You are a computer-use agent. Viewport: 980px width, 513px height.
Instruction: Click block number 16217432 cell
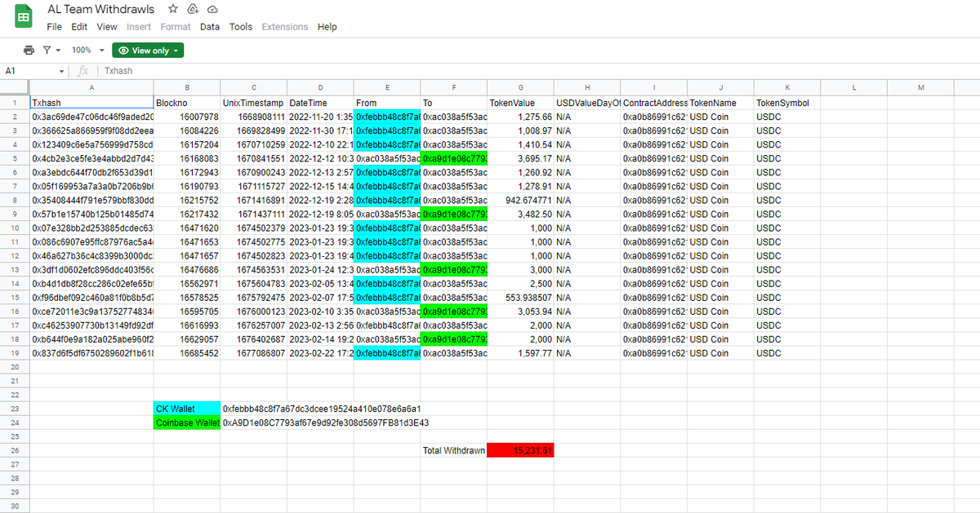[187, 214]
